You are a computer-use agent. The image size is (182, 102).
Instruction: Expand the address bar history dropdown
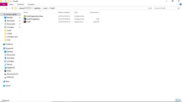[x=149, y=8]
